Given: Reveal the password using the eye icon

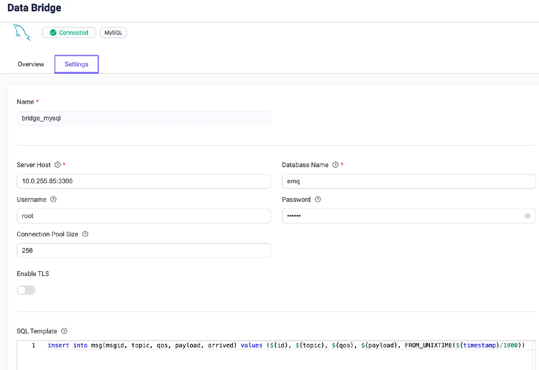Looking at the screenshot, I should (527, 216).
